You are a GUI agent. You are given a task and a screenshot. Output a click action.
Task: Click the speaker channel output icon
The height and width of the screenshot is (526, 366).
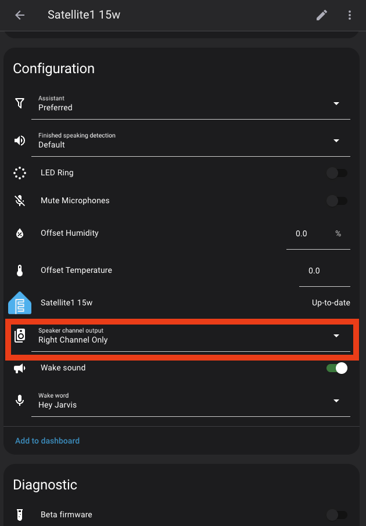(20, 336)
